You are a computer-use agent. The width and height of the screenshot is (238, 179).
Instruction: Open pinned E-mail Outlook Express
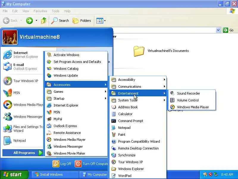coord(23,67)
